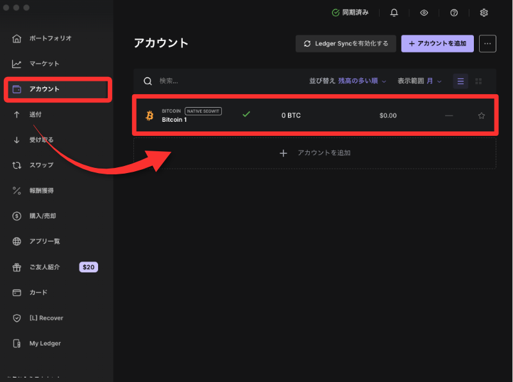The image size is (513, 382).
Task: Select 送付 in sidebar
Action: (x=35, y=115)
